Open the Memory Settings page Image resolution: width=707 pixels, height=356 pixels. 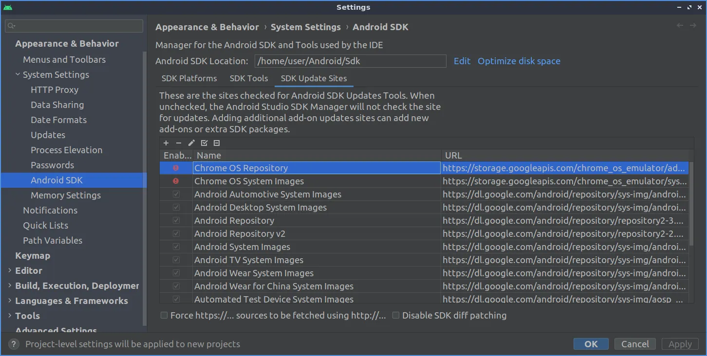coord(66,195)
